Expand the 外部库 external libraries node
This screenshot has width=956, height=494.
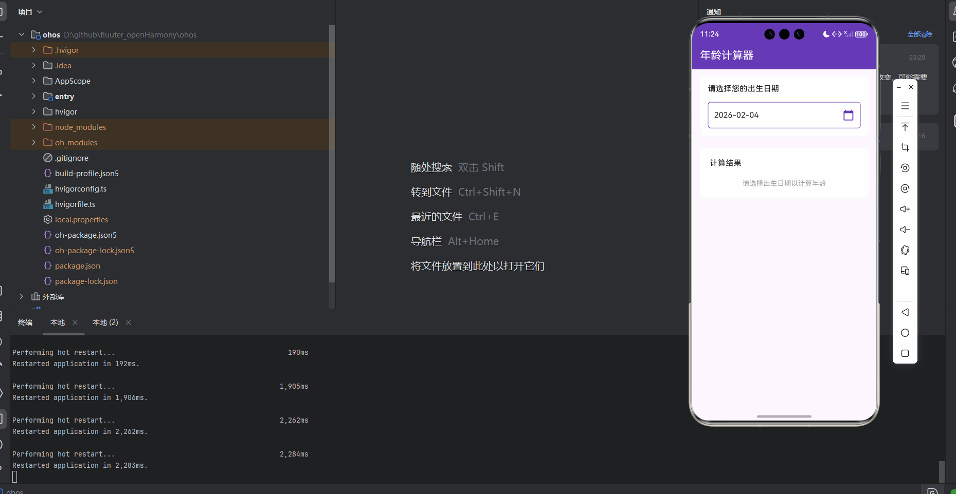tap(21, 296)
